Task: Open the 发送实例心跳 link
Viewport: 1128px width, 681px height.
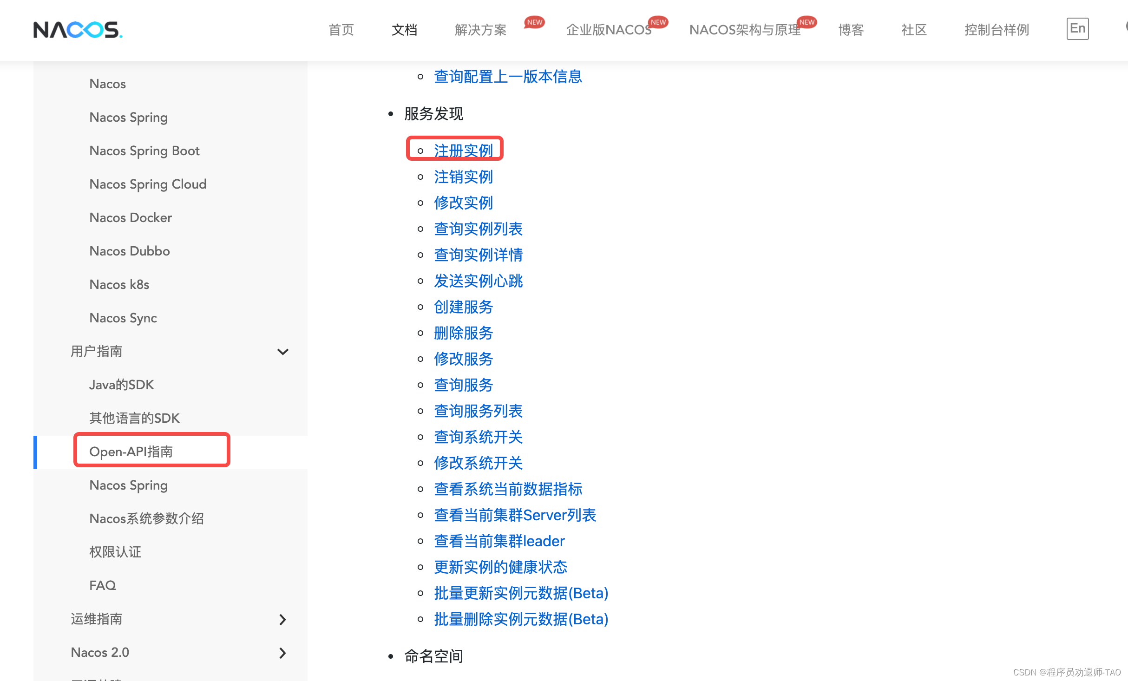Action: point(478,281)
